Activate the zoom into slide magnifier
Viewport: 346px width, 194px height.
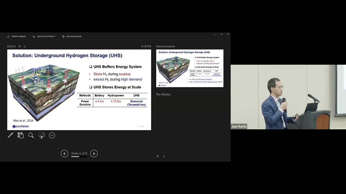point(31,135)
